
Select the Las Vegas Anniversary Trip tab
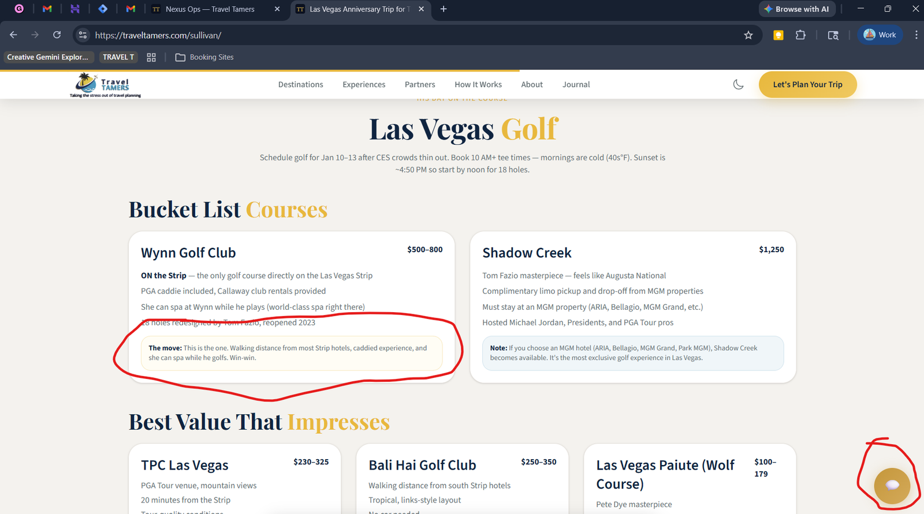(x=360, y=9)
